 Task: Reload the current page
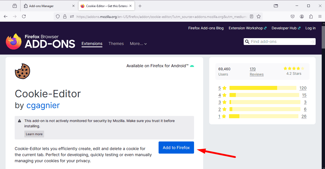point(24,16)
